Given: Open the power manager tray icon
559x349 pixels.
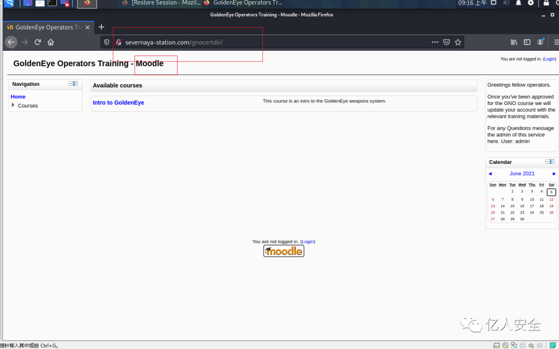Looking at the screenshot, I should click(531, 3).
